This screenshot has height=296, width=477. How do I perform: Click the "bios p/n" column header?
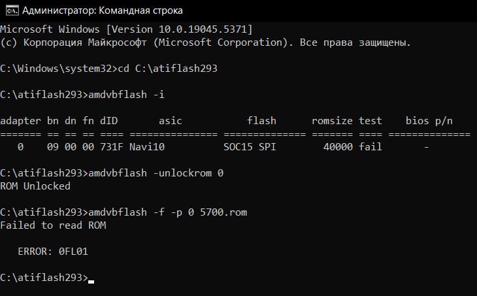point(429,121)
